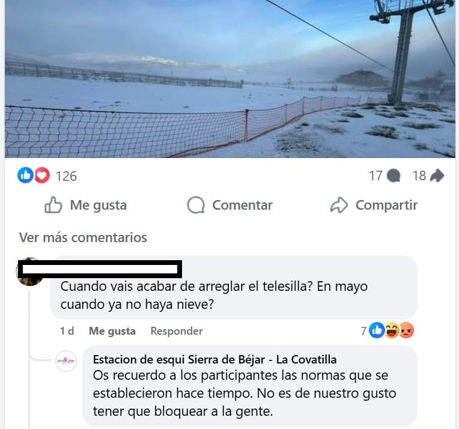
Task: Open the 1 d timestamp of the comment
Action: tap(67, 331)
